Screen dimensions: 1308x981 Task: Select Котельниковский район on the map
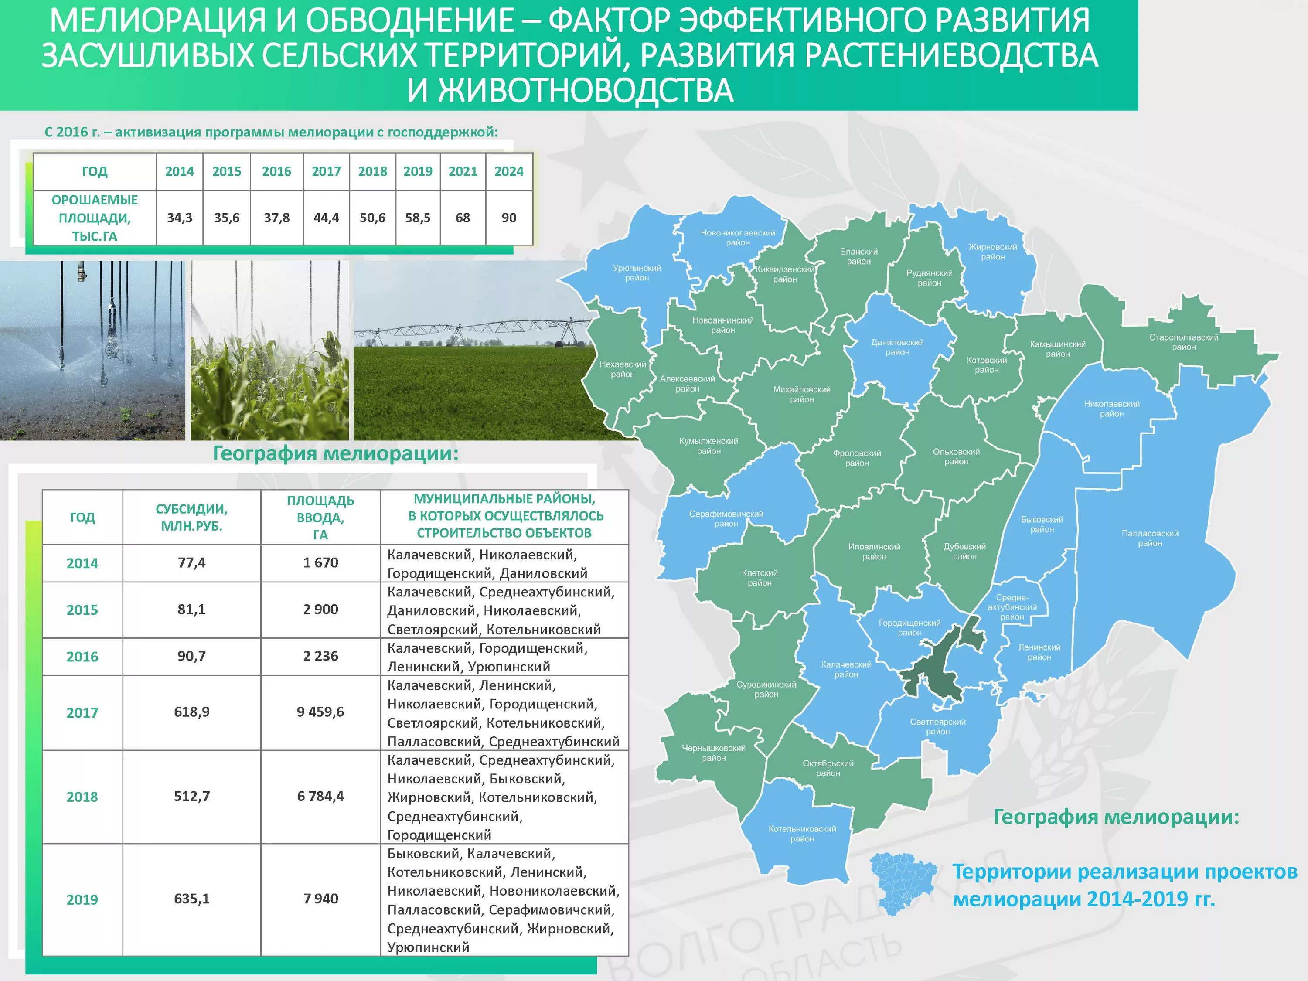tap(802, 833)
